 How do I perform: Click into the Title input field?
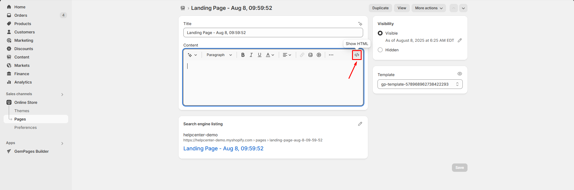click(273, 33)
